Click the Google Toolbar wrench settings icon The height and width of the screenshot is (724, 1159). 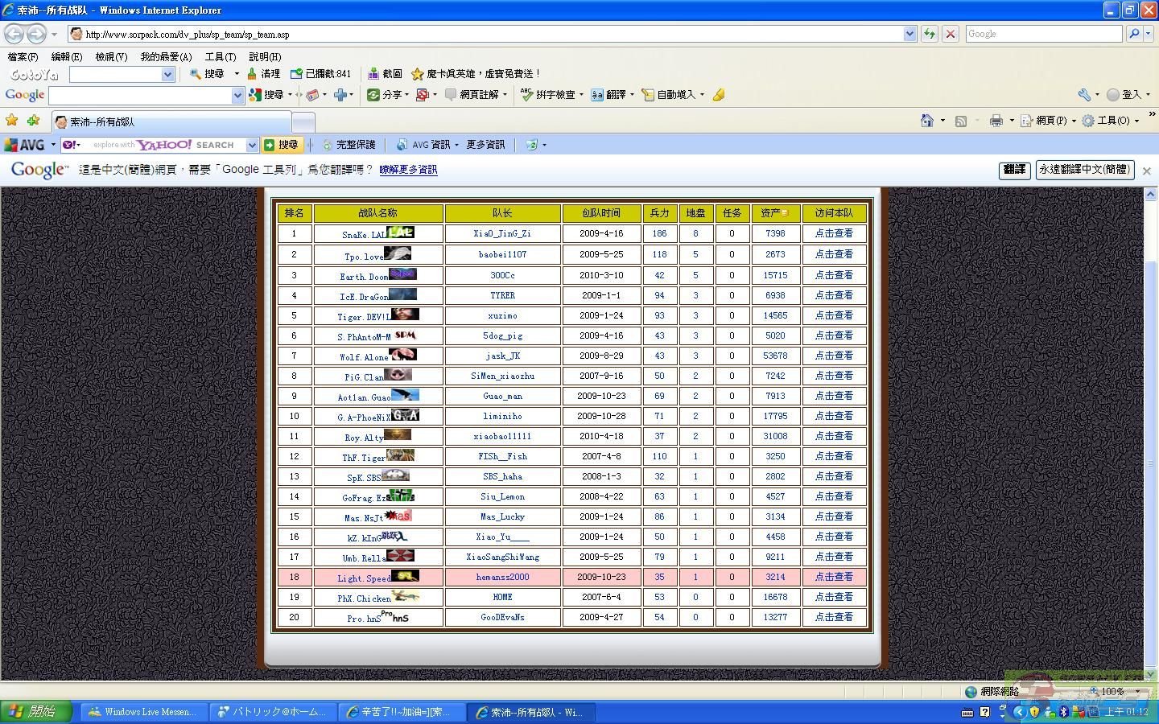point(1084,95)
